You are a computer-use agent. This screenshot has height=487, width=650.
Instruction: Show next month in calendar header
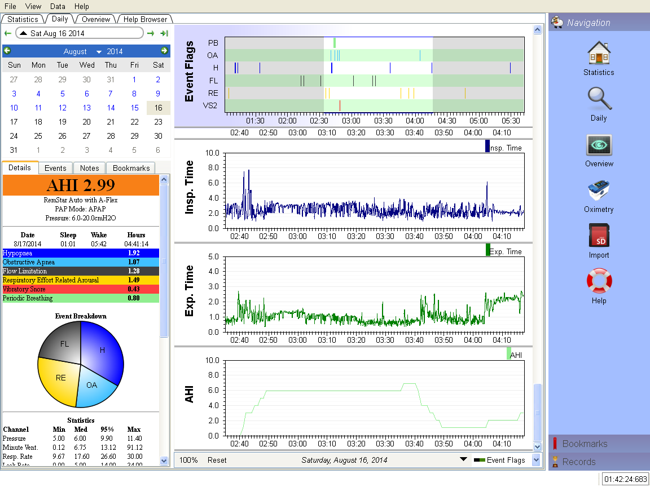(165, 51)
